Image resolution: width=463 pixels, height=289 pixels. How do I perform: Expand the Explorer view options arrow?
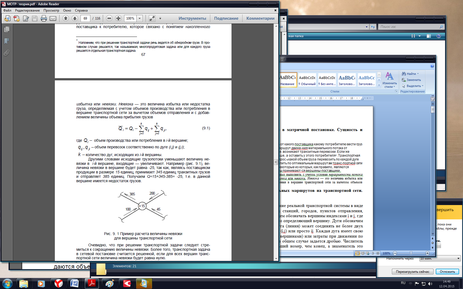419,36
